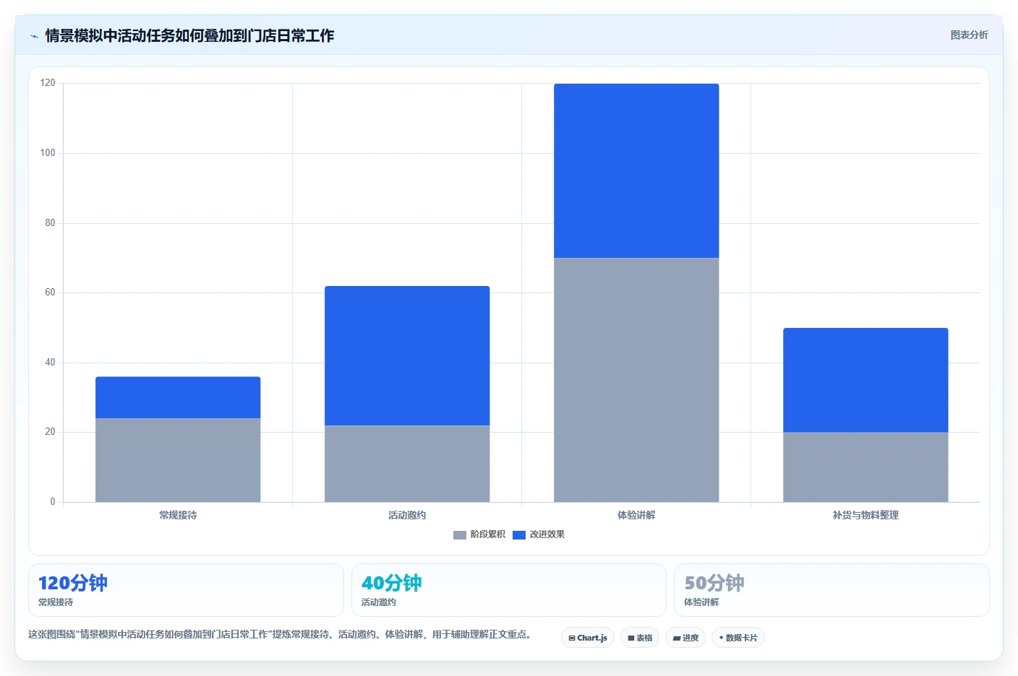Image resolution: width=1018 pixels, height=676 pixels.
Task: Click the blue bar segment for 常规接待
Action: pyautogui.click(x=178, y=397)
